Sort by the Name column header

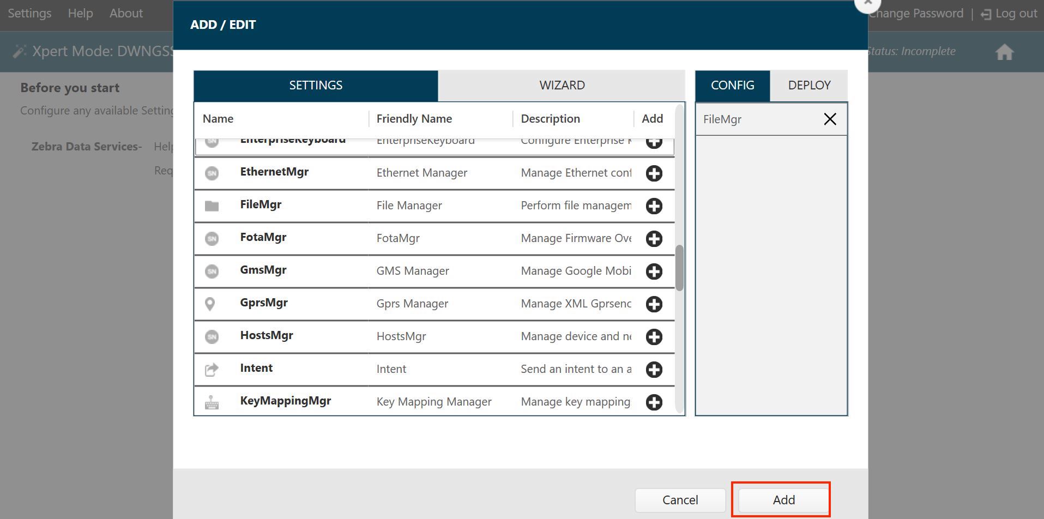click(x=218, y=119)
